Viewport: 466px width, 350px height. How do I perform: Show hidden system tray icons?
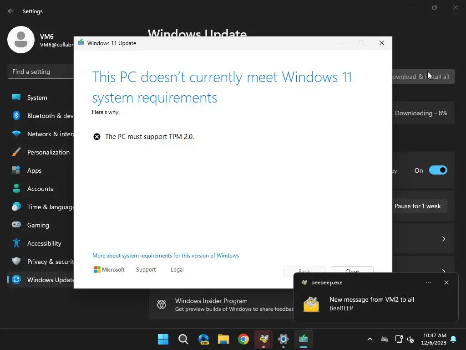[x=370, y=339]
